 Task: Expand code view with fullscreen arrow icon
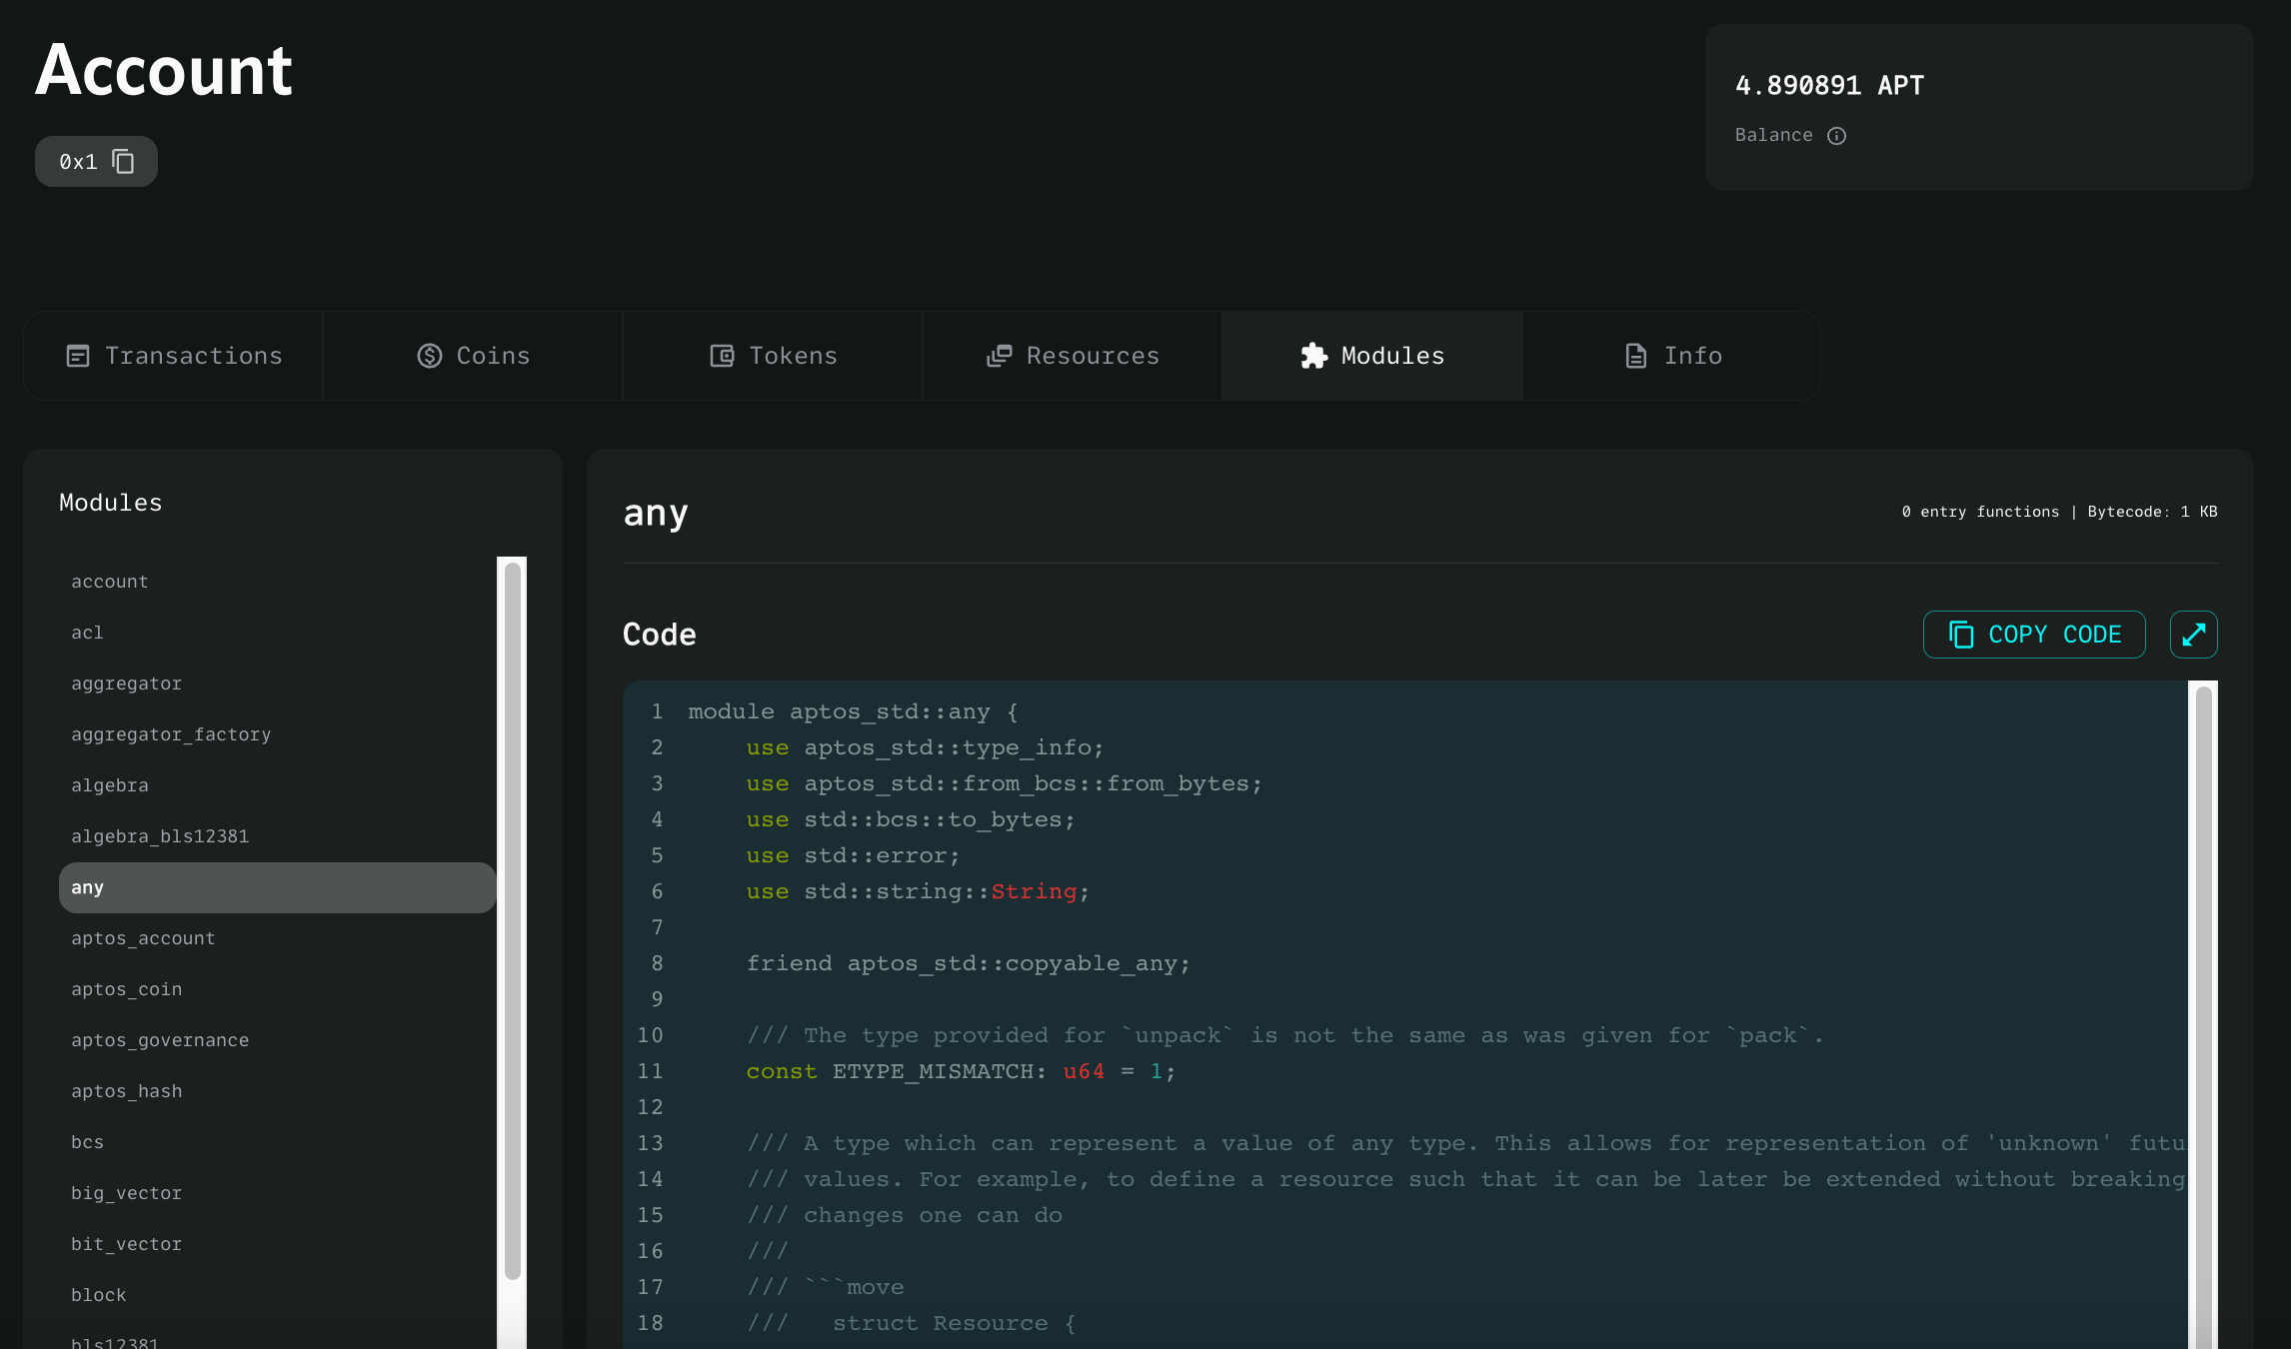click(x=2193, y=635)
